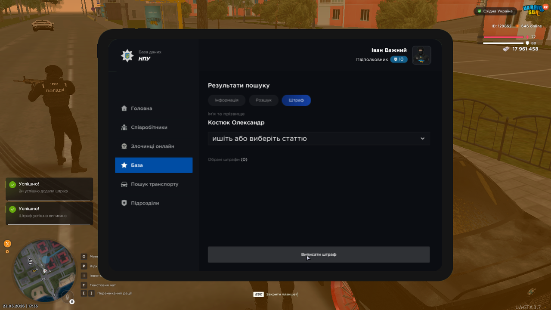Click the orange online status dot

[517, 26]
